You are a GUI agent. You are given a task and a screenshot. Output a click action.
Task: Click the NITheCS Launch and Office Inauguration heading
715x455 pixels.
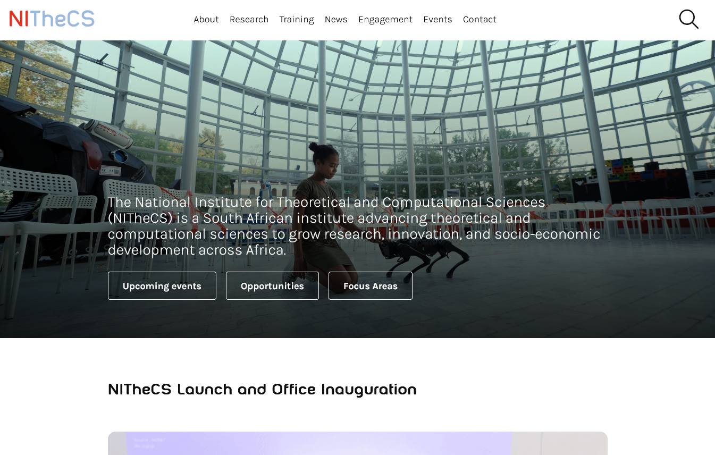tap(262, 390)
